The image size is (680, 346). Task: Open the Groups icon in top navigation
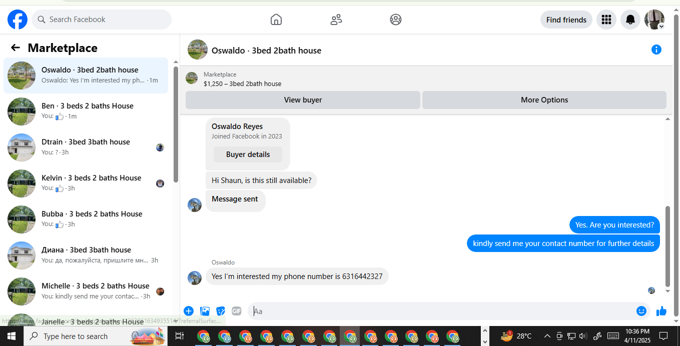396,19
